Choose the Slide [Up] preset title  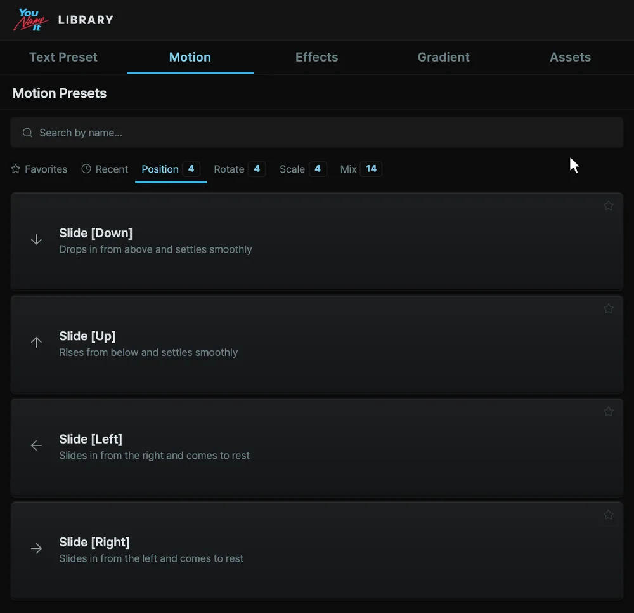point(87,336)
